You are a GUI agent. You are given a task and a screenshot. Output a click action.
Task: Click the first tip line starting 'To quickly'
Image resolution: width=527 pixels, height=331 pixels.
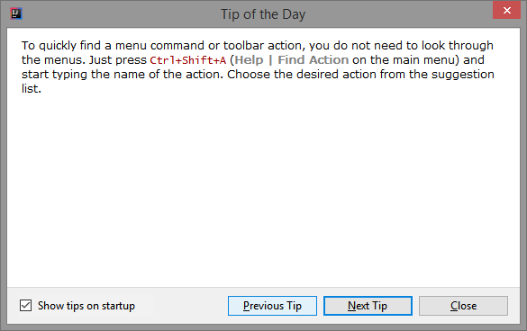(x=258, y=46)
